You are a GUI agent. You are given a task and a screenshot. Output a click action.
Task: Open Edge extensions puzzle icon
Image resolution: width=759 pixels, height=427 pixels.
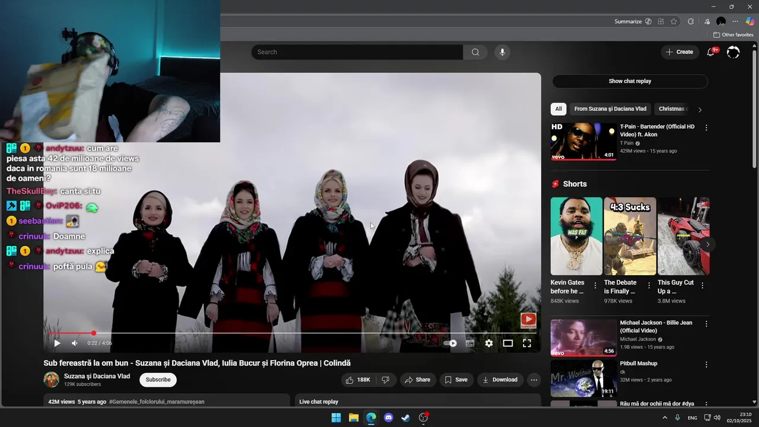(x=690, y=21)
